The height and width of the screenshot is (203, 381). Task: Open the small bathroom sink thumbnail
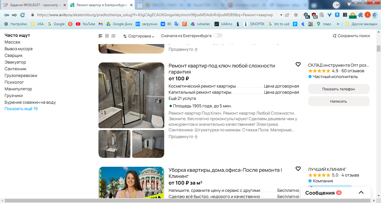114,144
